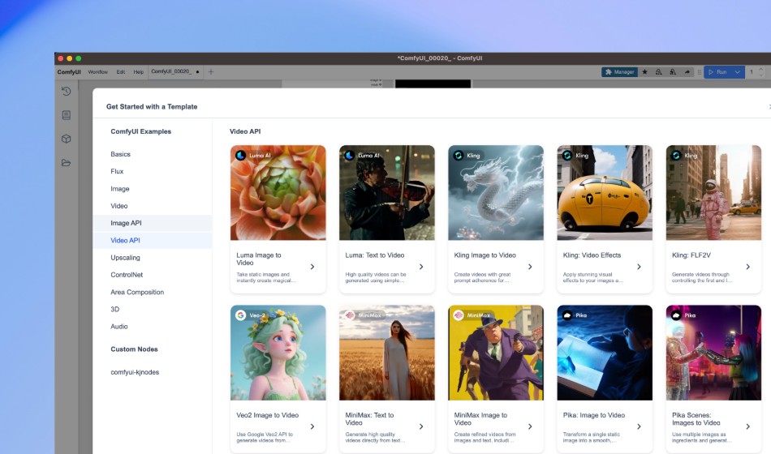The height and width of the screenshot is (454, 771).
Task: Click the Google Veo-2 badge
Action: point(252,315)
